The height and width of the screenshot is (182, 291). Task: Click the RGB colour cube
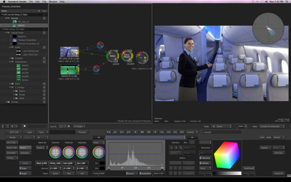[x=227, y=155]
